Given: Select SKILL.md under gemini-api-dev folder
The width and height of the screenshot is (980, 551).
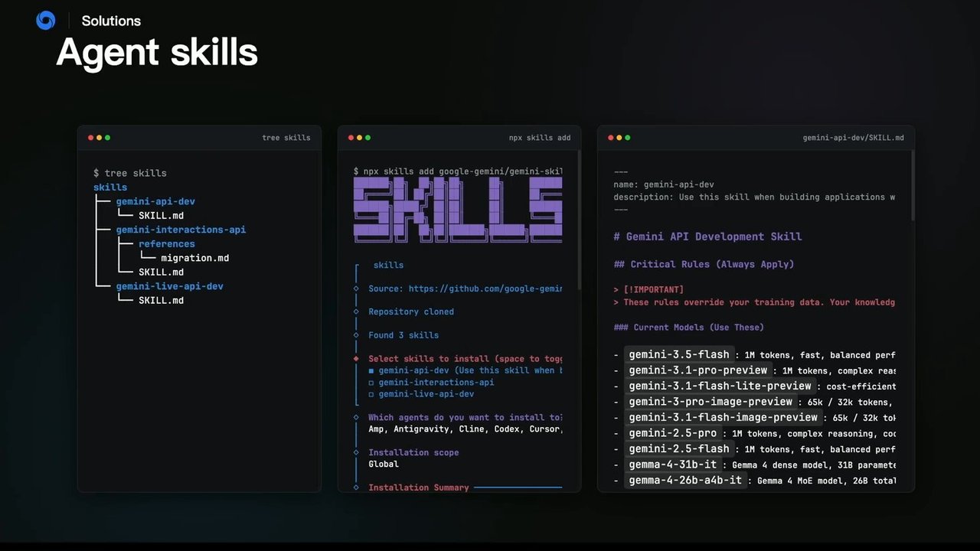Looking at the screenshot, I should click(x=161, y=216).
